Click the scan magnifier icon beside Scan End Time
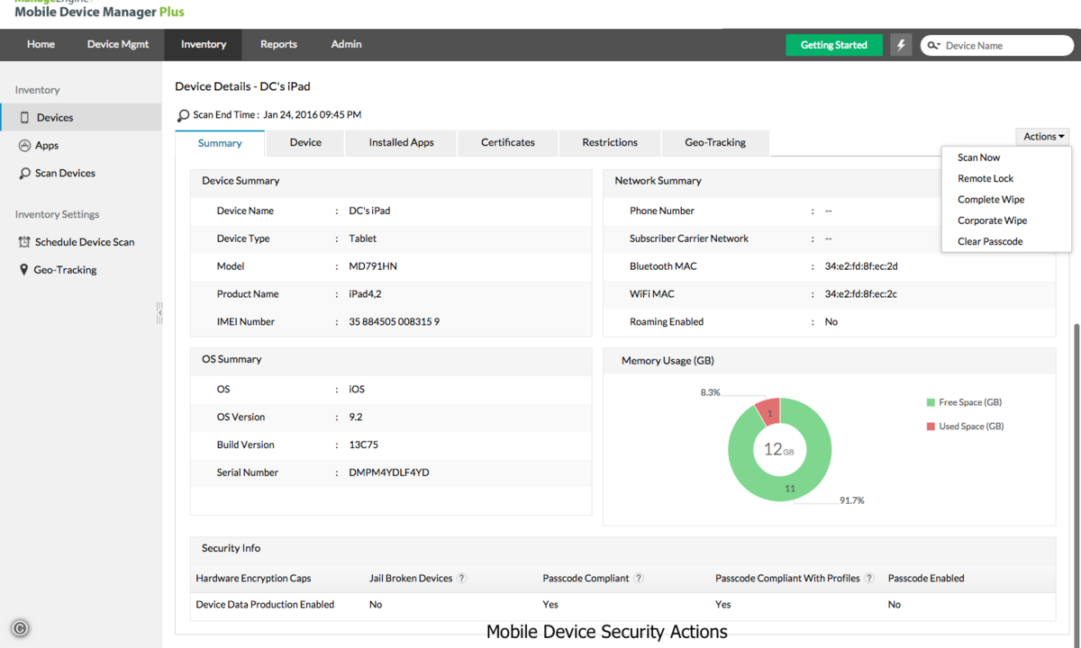This screenshot has width=1081, height=648. coord(183,115)
